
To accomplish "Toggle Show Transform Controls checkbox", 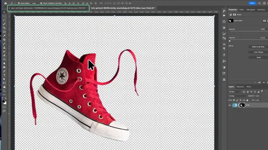I will click(41, 3).
